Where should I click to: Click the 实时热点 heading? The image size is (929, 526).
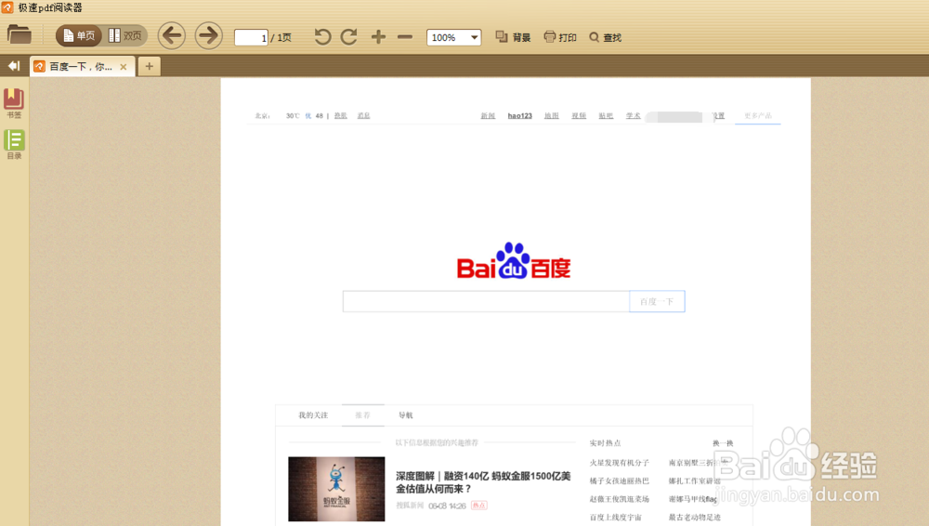click(x=605, y=443)
